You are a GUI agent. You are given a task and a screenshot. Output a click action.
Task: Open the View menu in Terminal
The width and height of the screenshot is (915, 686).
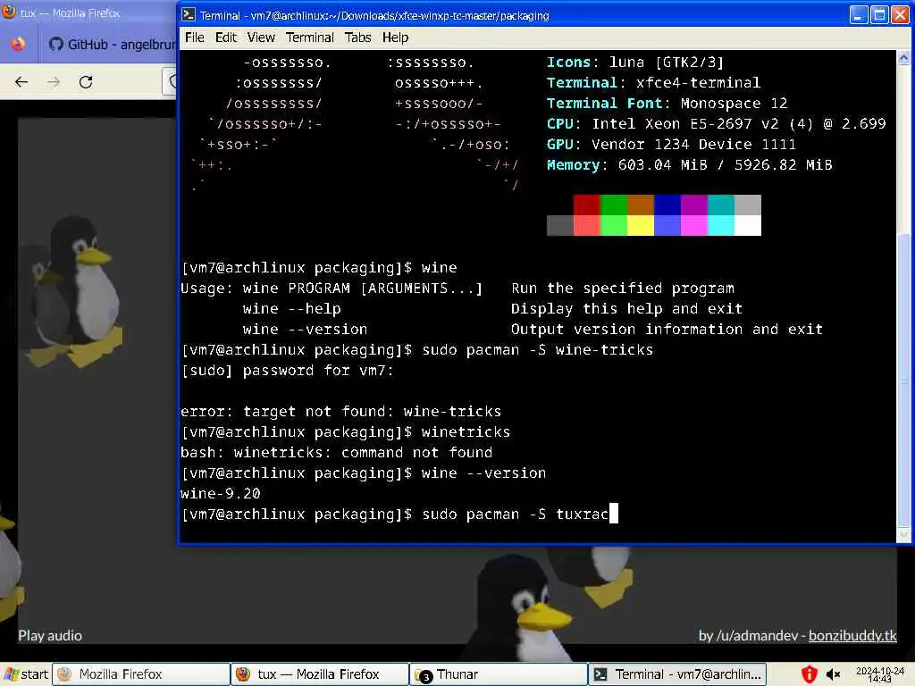(x=261, y=38)
